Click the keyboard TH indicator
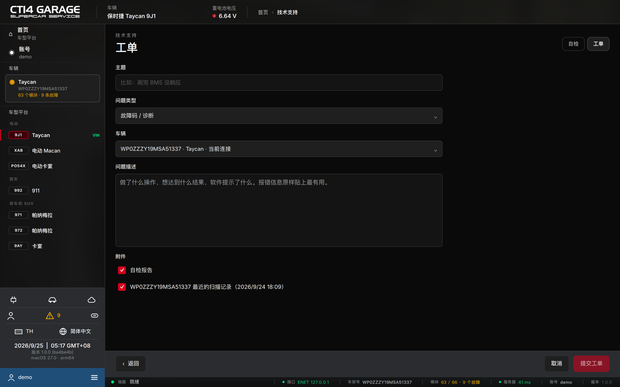Viewport: 620px width, 387px height. 24,332
